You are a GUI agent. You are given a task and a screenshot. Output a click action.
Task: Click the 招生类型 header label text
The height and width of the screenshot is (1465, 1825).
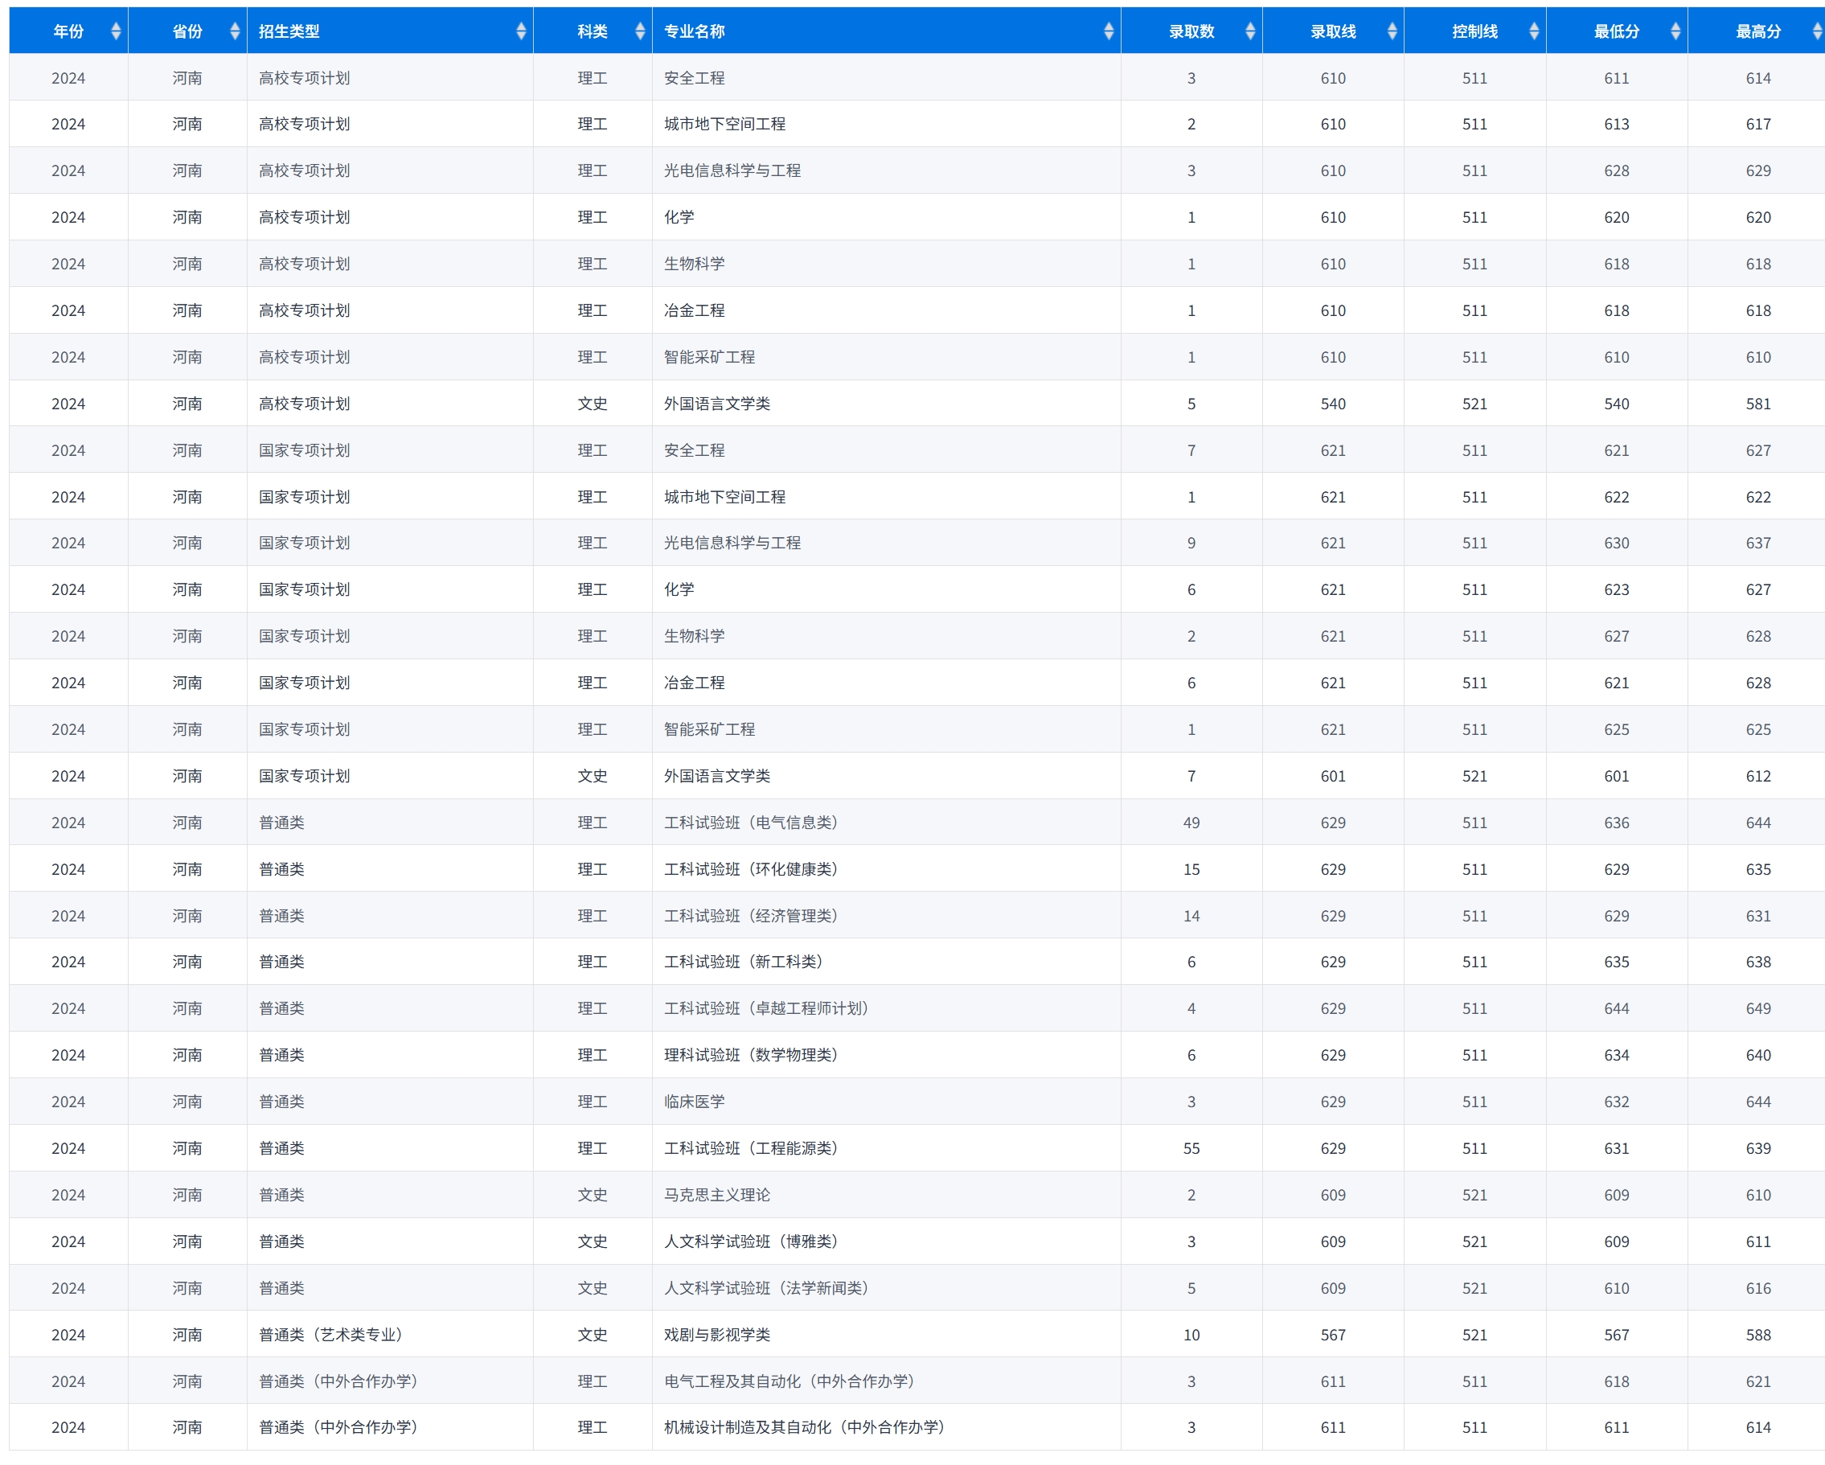click(x=289, y=31)
